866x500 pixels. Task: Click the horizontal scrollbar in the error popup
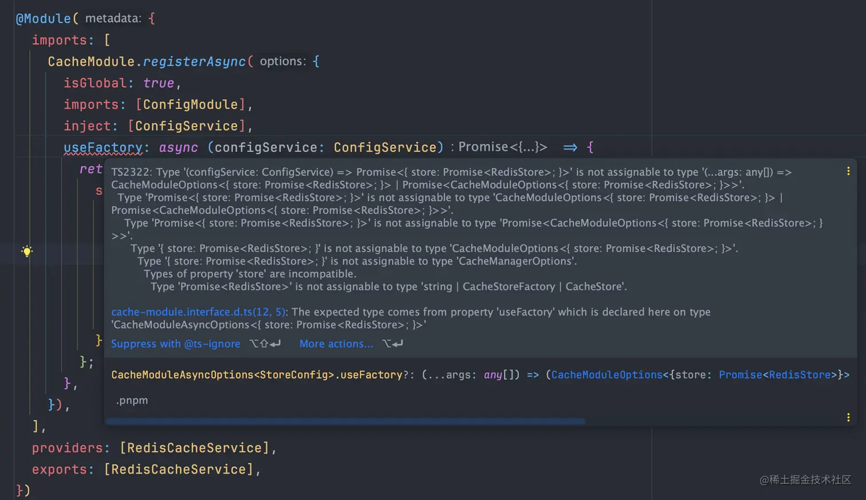pos(345,422)
